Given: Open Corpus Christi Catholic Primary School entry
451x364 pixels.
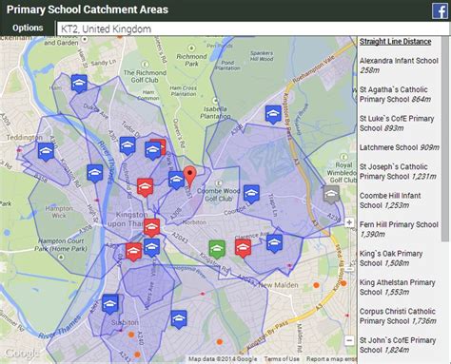Looking at the screenshot, I should (398, 316).
